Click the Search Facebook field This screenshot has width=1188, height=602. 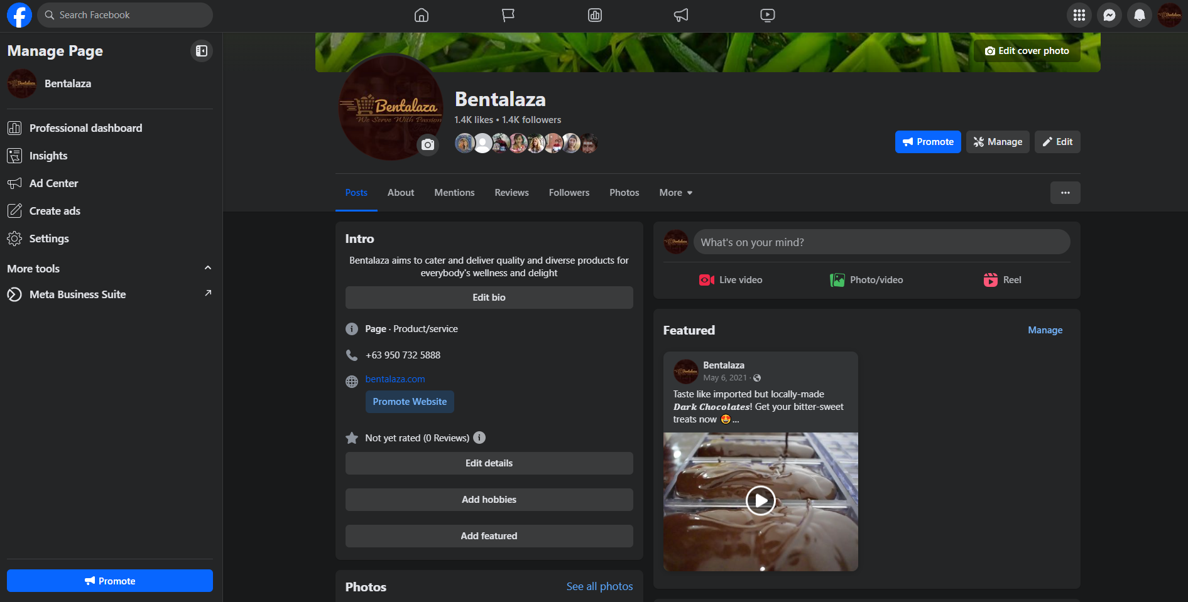125,15
